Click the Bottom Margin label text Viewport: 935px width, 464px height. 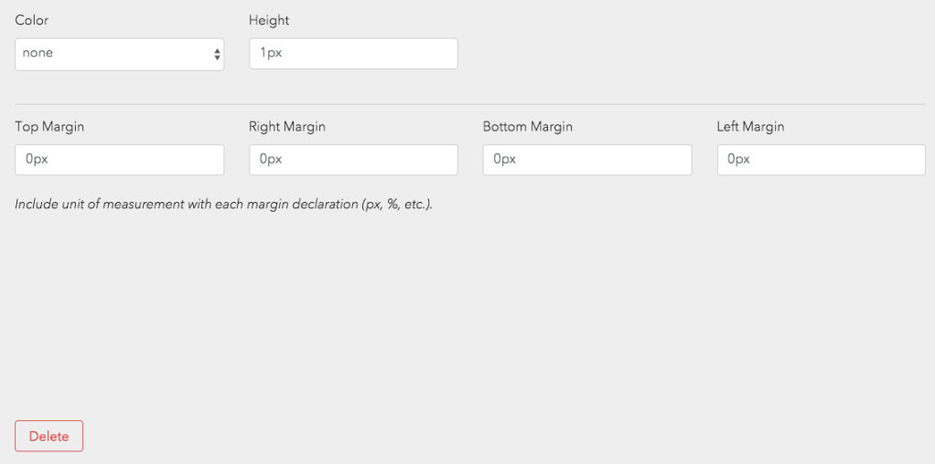pyautogui.click(x=527, y=127)
